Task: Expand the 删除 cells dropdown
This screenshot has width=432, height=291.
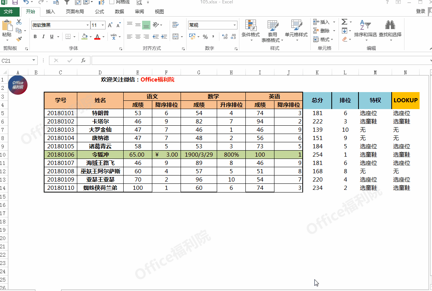Action: (x=334, y=31)
